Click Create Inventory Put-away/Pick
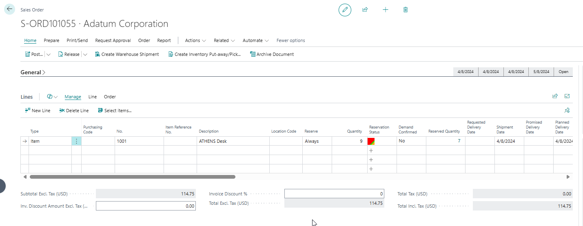Image resolution: width=583 pixels, height=226 pixels. (x=204, y=54)
